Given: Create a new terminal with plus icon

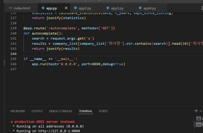Looking at the screenshot, I should point(196,111).
